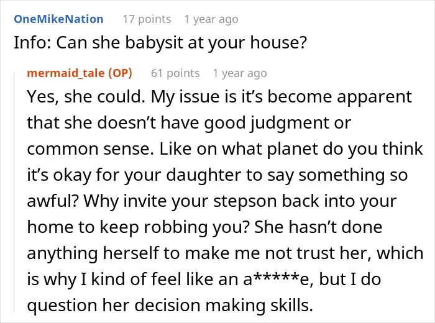Viewport: 435px width, 323px height.
Task: Click the line 'home to keep robbing you?'
Action: click(x=204, y=227)
